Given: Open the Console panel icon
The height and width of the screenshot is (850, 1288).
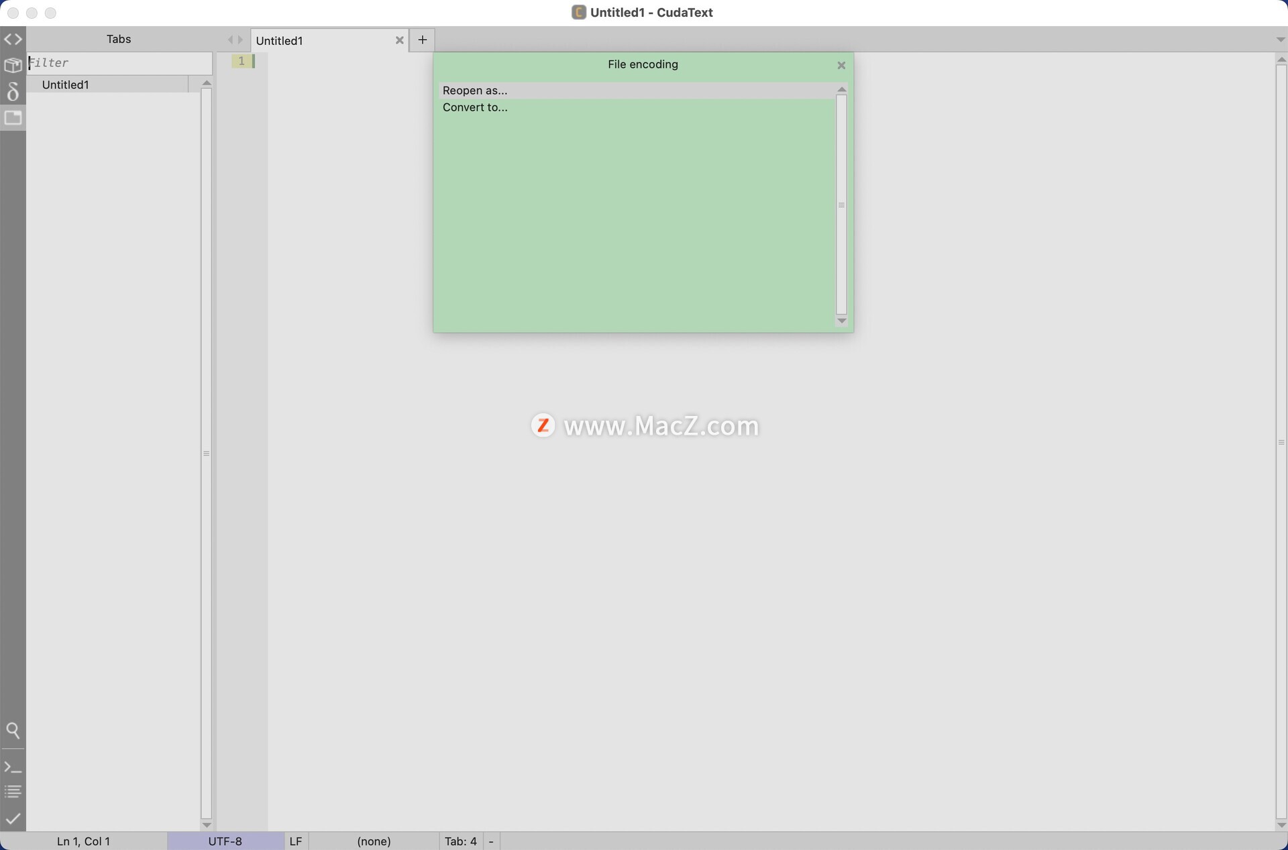Looking at the screenshot, I should tap(13, 767).
